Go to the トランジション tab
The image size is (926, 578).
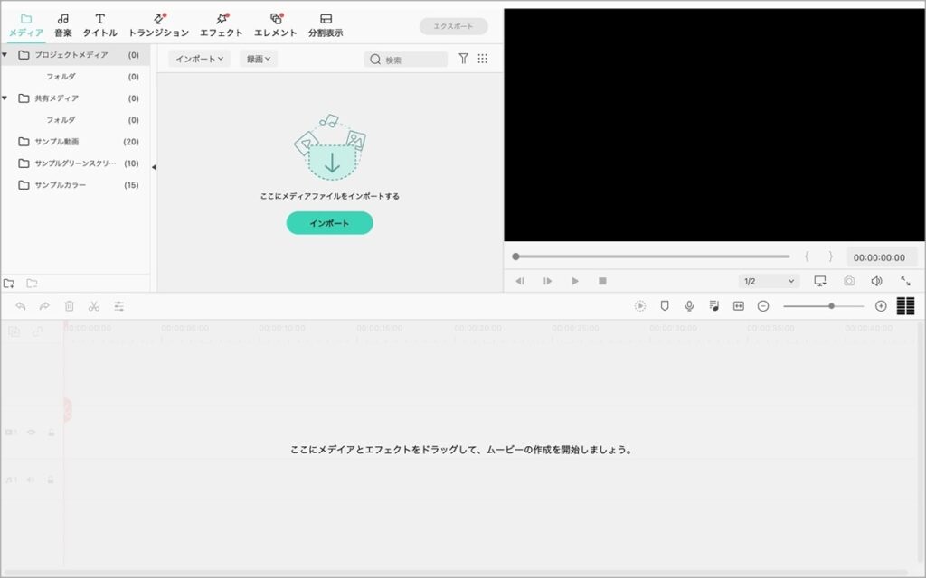158,25
